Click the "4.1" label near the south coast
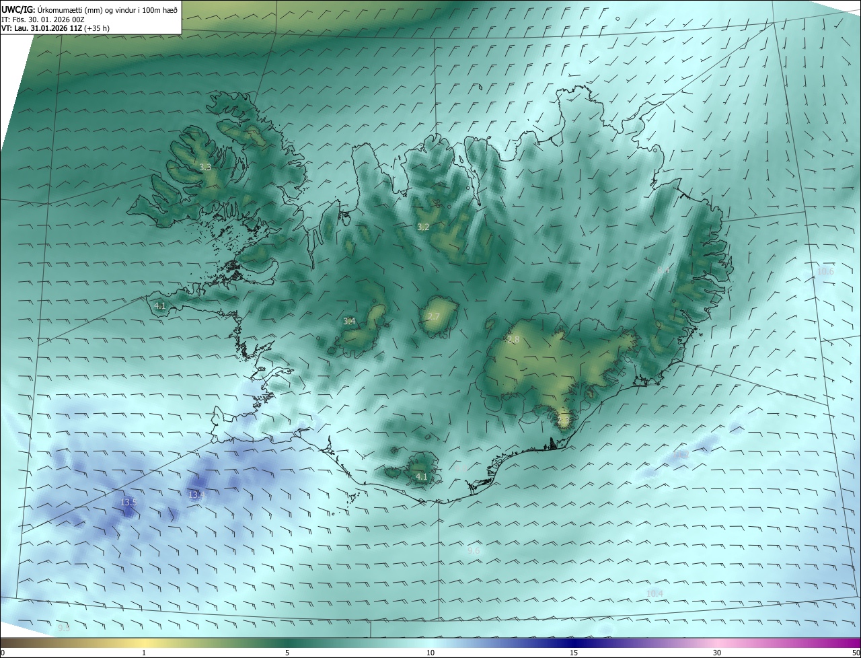The image size is (861, 658). pyautogui.click(x=422, y=477)
